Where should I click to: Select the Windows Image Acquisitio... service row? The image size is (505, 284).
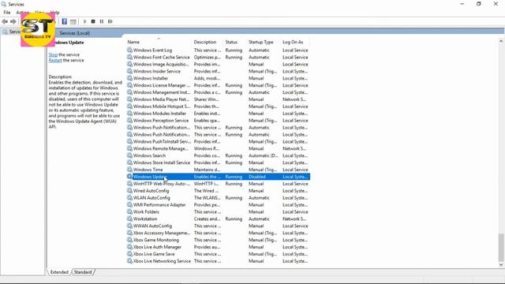[218, 64]
